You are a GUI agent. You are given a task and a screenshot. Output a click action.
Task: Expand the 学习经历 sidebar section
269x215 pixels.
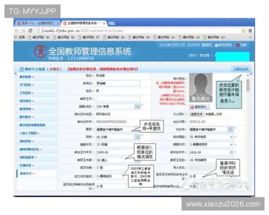[37, 85]
